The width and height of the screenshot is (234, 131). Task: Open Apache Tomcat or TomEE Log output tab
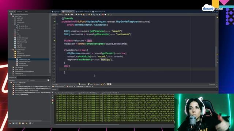(88, 93)
